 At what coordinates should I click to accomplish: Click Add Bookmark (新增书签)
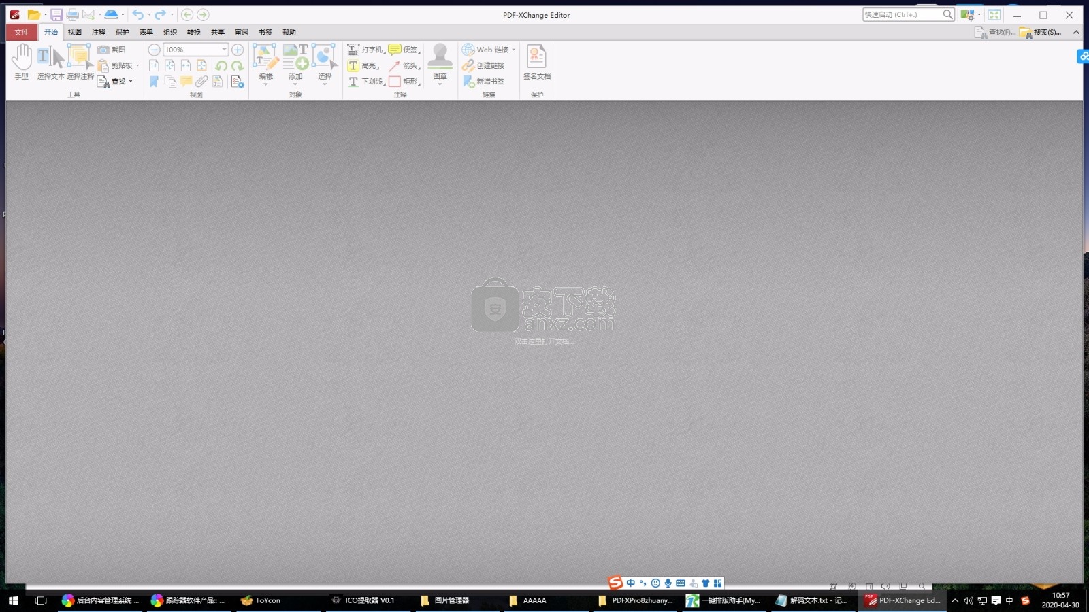[x=484, y=82]
